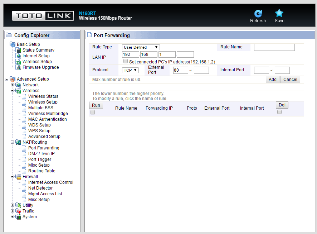317x234 pixels.
Task: Open Wireless Multibridge page
Action: tap(48, 114)
